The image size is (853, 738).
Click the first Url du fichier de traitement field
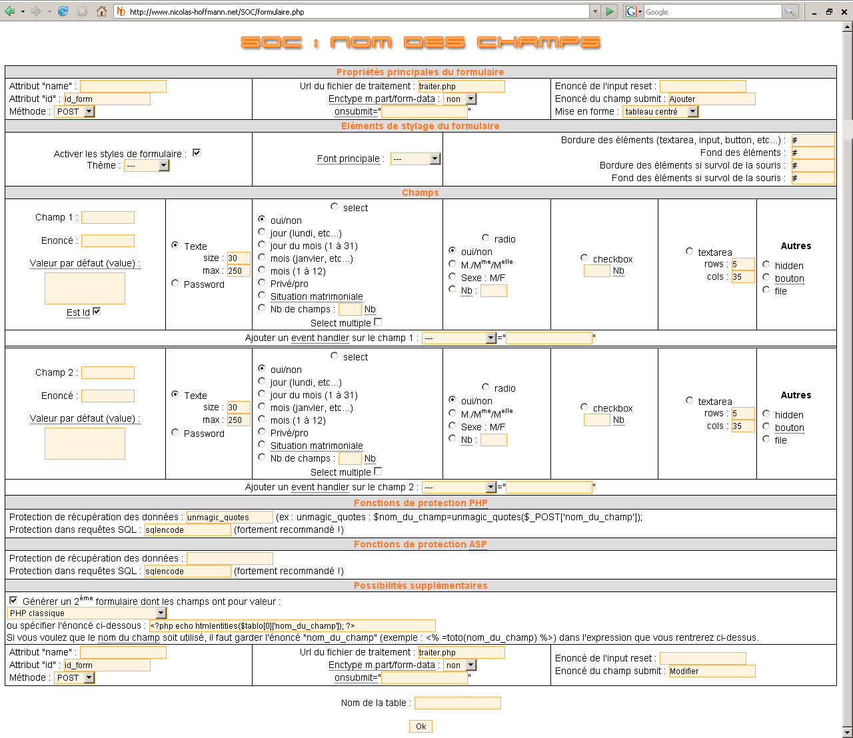pyautogui.click(x=461, y=86)
